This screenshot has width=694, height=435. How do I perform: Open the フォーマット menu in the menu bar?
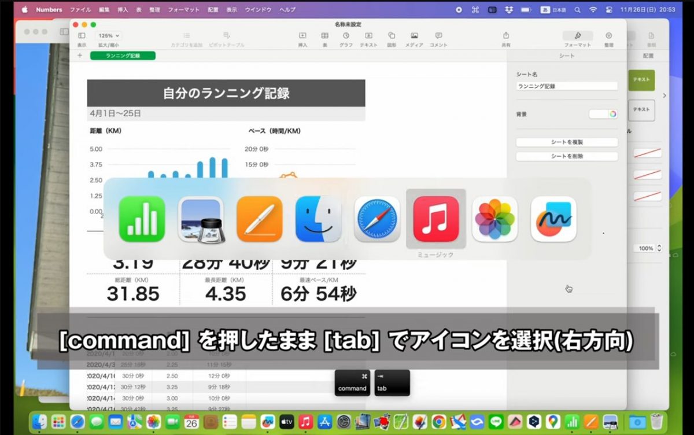(184, 10)
